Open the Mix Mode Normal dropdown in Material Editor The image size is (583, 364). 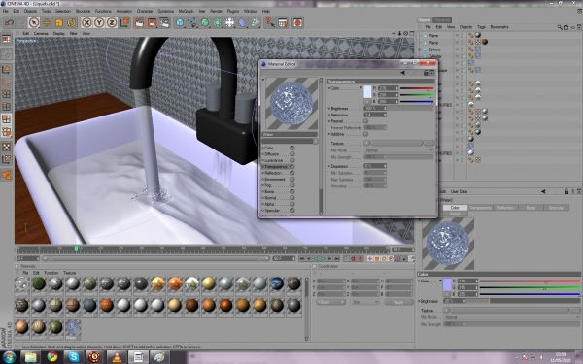[x=398, y=150]
